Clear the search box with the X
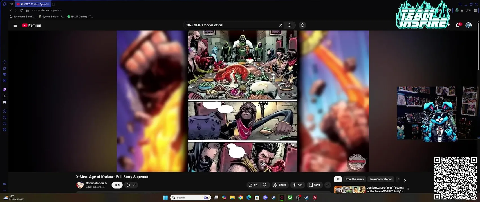Image resolution: width=480 pixels, height=202 pixels. tap(281, 25)
